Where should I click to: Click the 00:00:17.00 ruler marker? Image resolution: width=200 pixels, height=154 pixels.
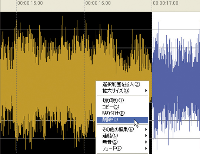click(x=166, y=3)
